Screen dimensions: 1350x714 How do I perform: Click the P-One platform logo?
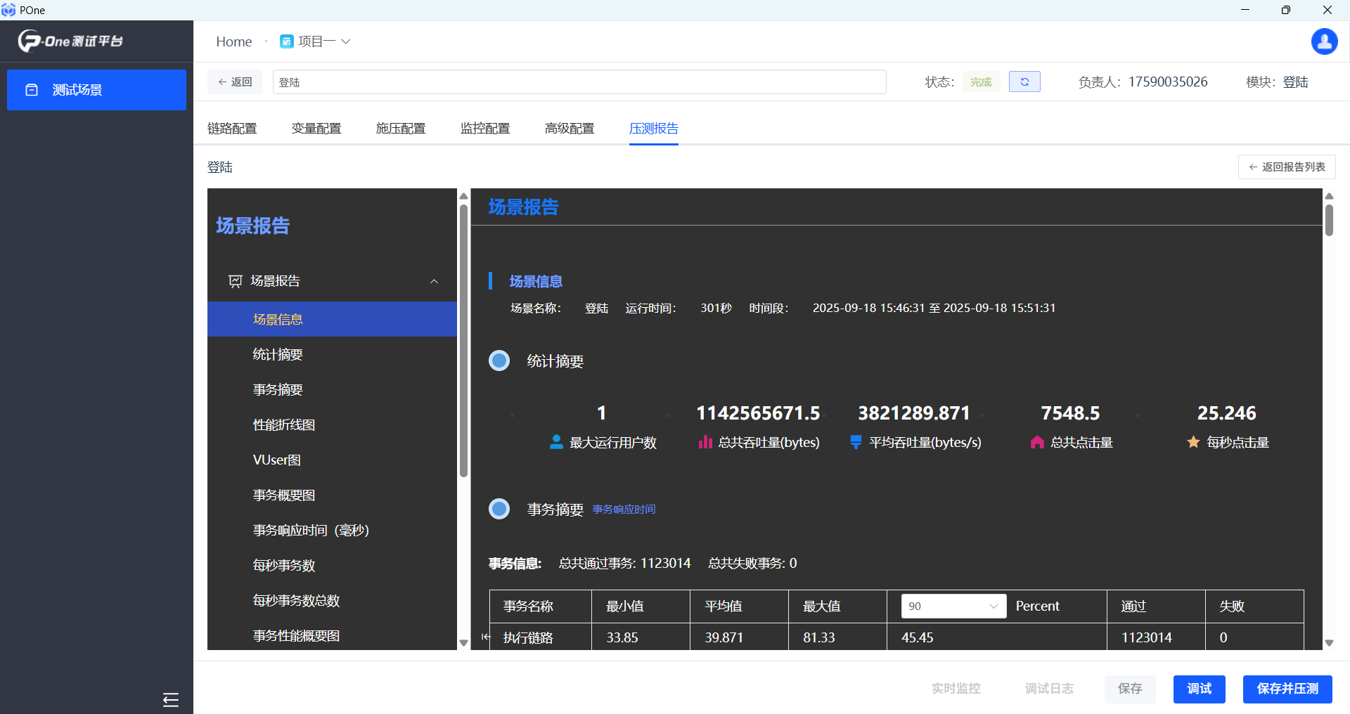point(70,41)
